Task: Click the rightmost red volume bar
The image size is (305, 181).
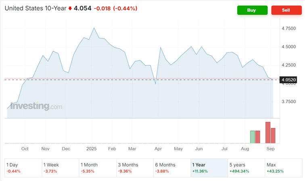Action: pos(273,135)
